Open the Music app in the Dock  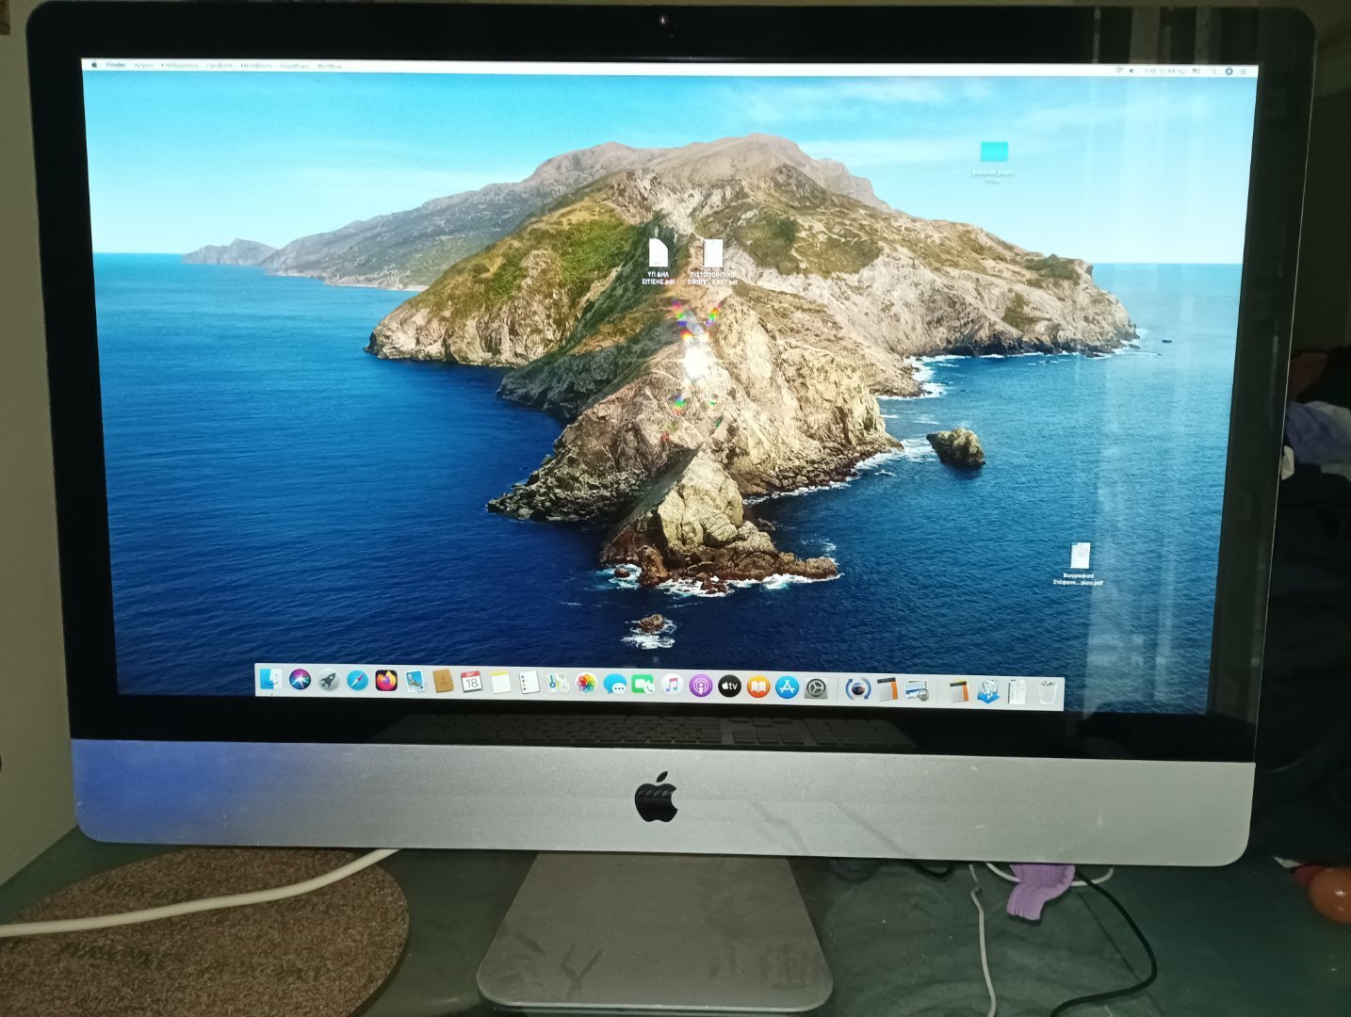click(672, 686)
